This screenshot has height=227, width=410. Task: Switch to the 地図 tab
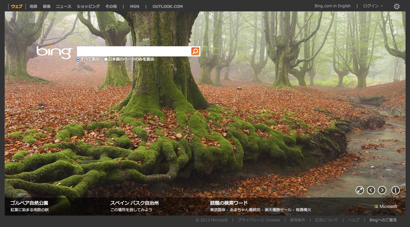coord(33,6)
